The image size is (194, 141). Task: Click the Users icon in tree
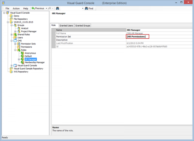point(15,37)
